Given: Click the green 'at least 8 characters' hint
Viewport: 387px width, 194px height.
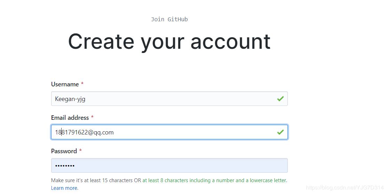Looking at the screenshot, I should pos(214,180).
